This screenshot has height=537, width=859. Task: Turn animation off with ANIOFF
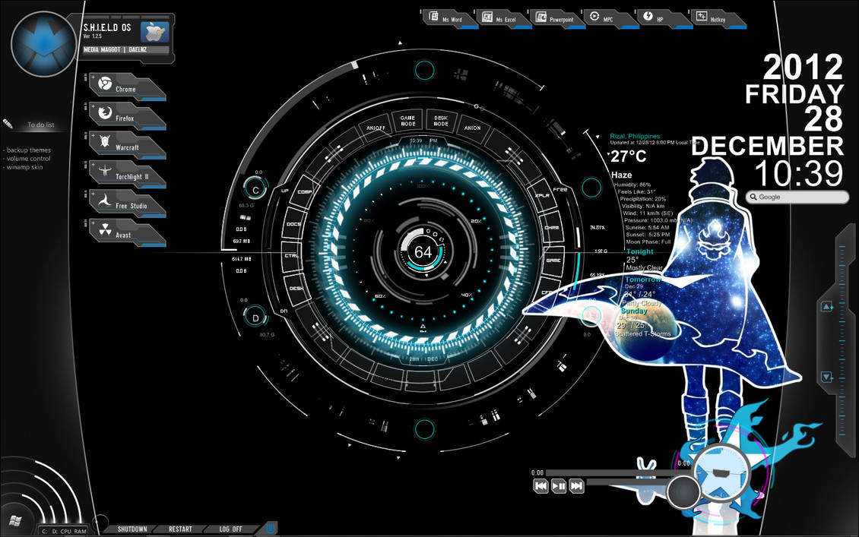click(376, 128)
